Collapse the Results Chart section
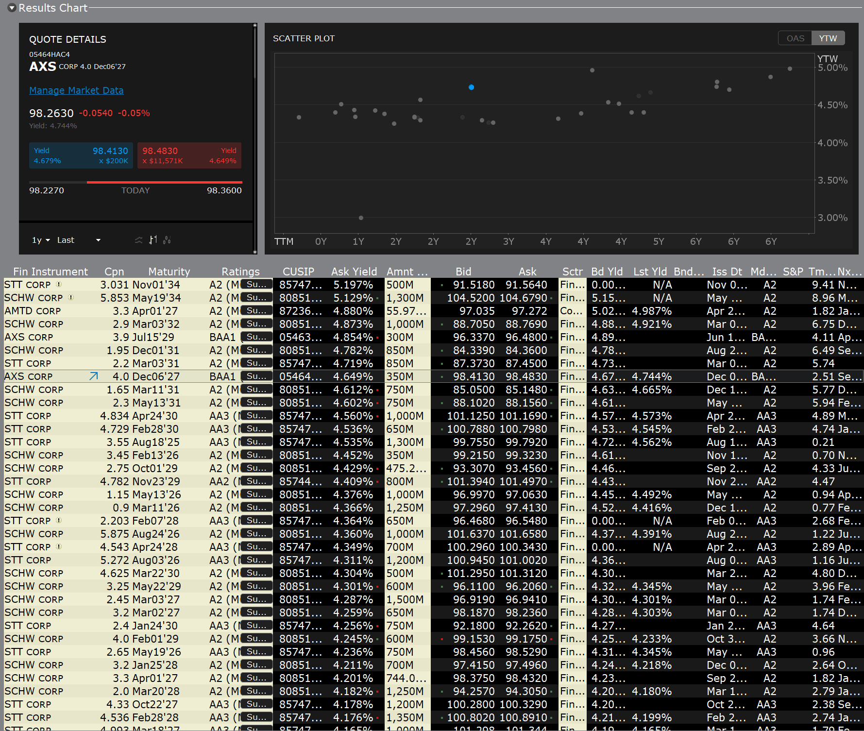The height and width of the screenshot is (731, 864). pos(12,8)
